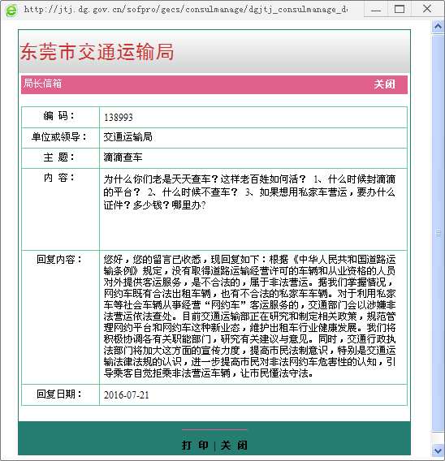This screenshot has width=445, height=461.
Task: Click the question content paragraph text
Action: pyautogui.click(x=249, y=192)
